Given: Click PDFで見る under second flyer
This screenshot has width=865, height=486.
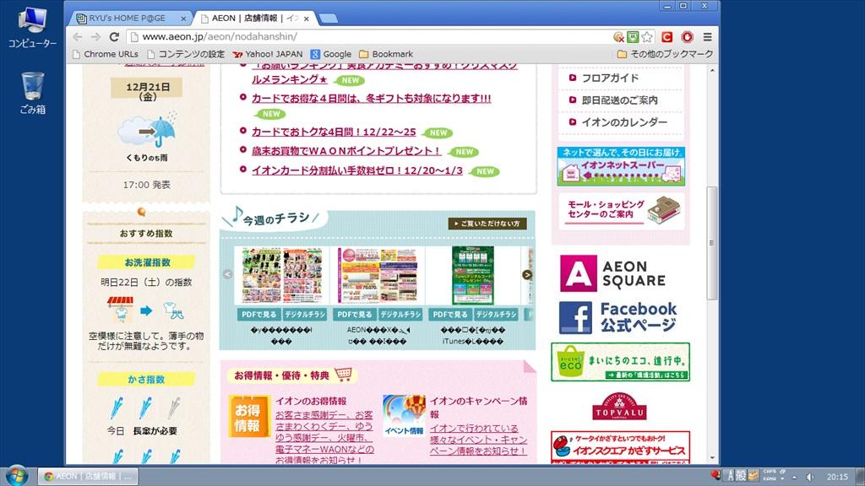Looking at the screenshot, I should coord(355,315).
